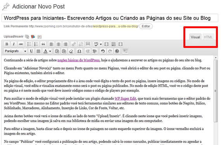
Task: Open the editor help icon
Action: tap(117, 51)
